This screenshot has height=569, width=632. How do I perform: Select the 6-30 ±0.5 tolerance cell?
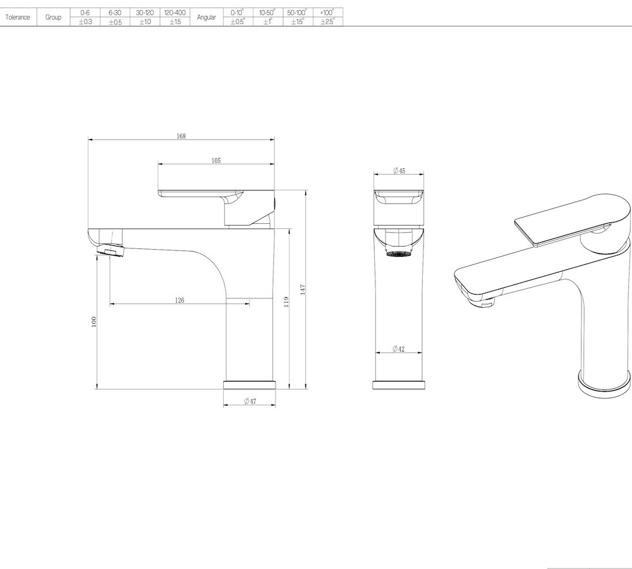pos(114,17)
